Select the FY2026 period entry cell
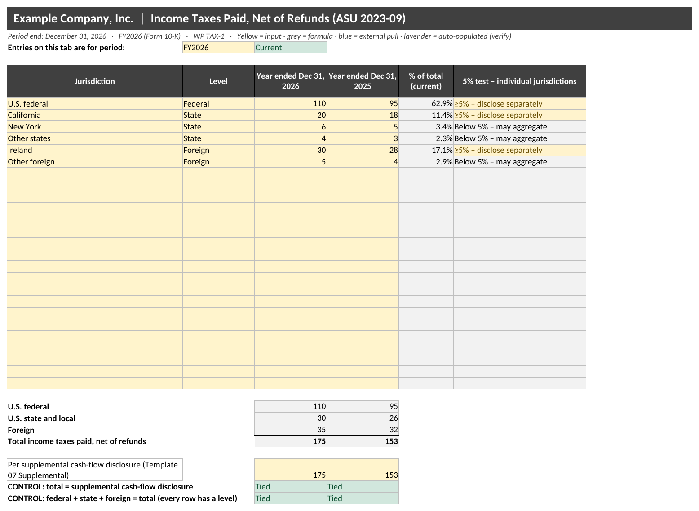699x511 pixels. tap(218, 48)
